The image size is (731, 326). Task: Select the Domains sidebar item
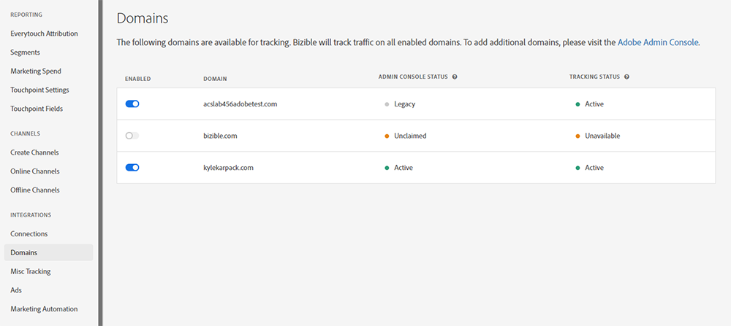click(x=24, y=252)
